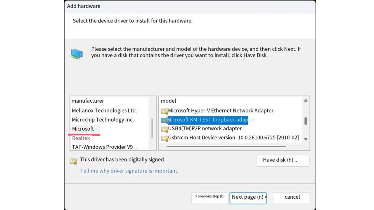Open the driver signature importance link
The height and width of the screenshot is (210, 374).
129,171
